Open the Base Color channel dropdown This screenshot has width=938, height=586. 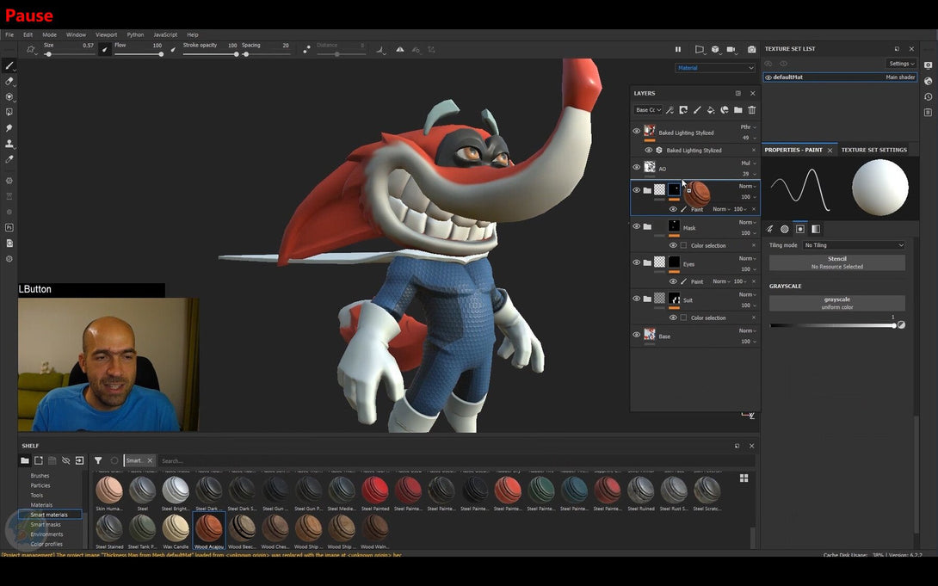(648, 110)
